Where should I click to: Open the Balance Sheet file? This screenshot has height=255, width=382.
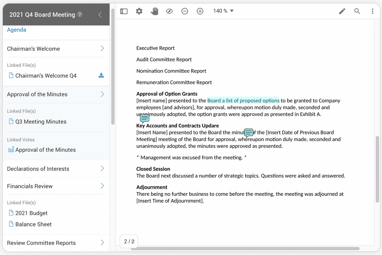(x=33, y=224)
